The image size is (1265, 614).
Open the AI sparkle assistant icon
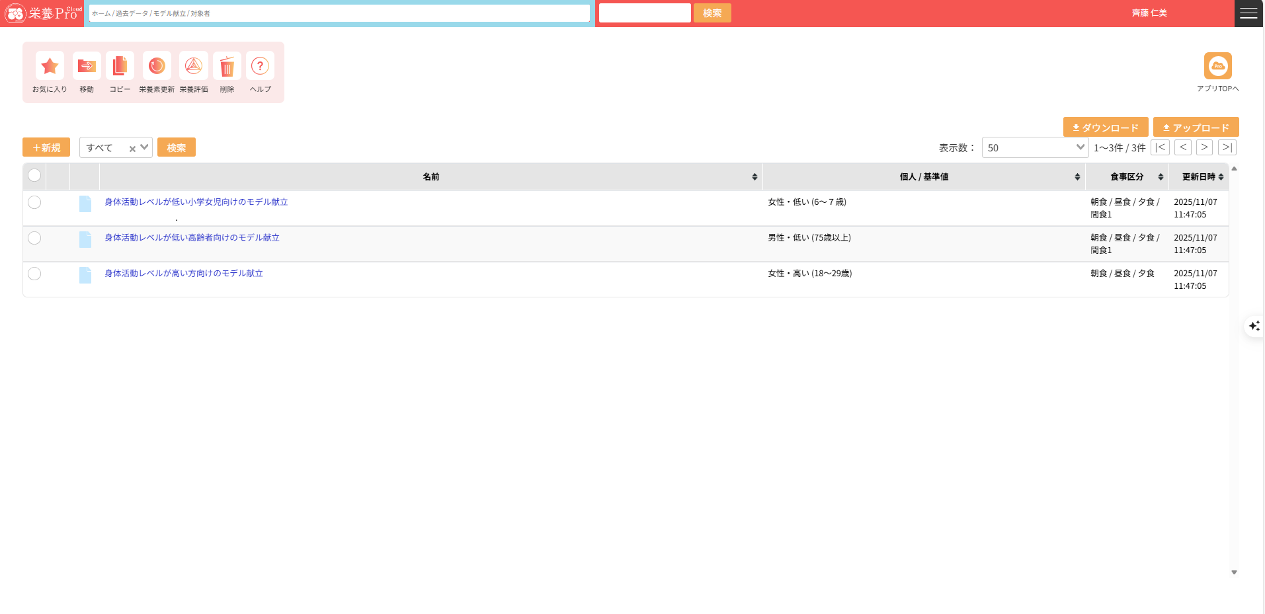[x=1254, y=326]
